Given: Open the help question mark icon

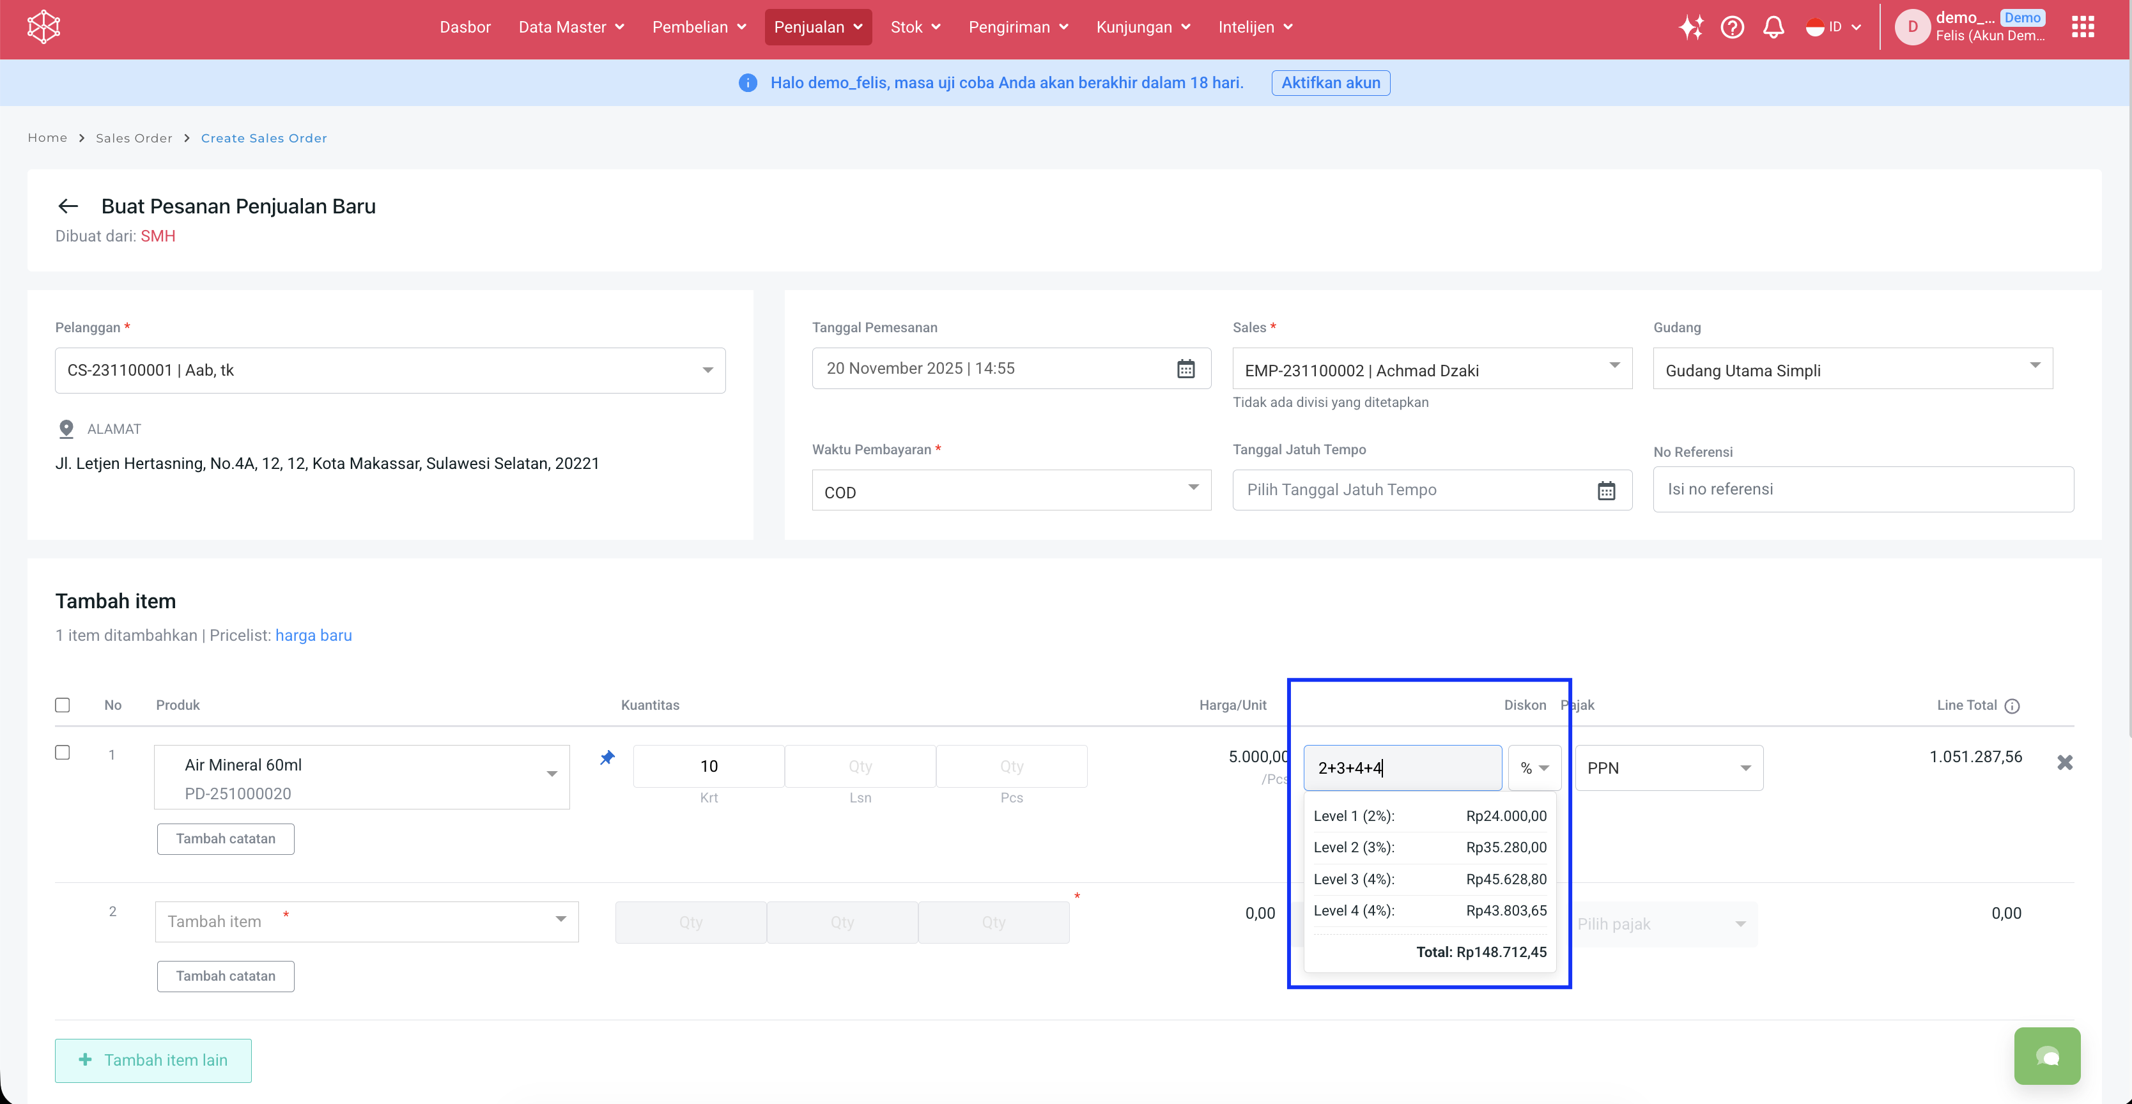Looking at the screenshot, I should click(1731, 27).
